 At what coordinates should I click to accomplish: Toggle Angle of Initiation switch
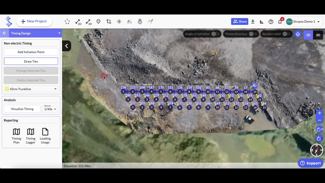click(215, 34)
